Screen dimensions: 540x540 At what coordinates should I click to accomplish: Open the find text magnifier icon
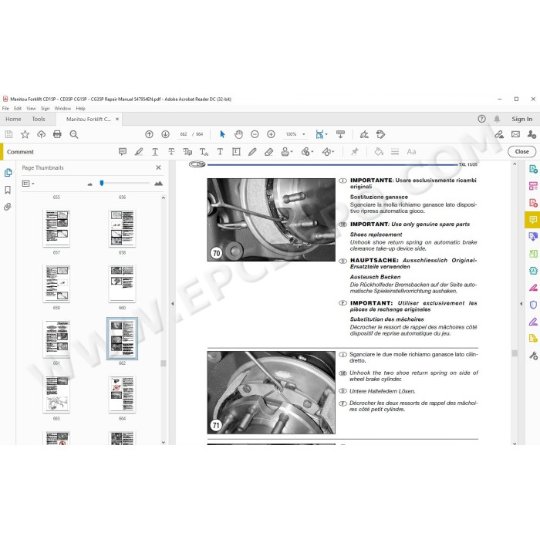coord(74,134)
